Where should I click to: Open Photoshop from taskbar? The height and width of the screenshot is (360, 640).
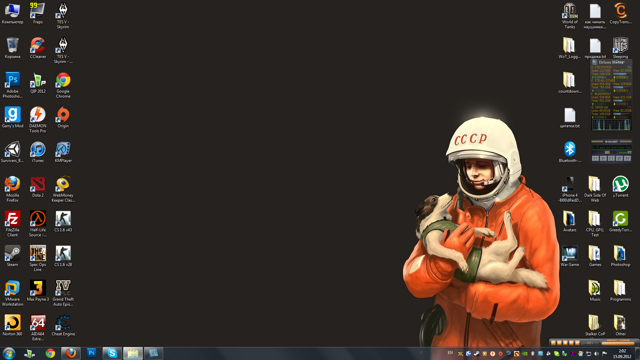coord(91,353)
